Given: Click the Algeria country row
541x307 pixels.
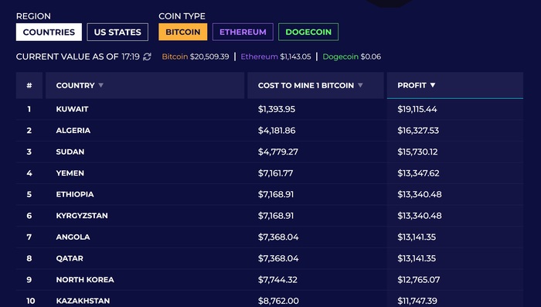Looking at the screenshot, I should click(x=270, y=131).
